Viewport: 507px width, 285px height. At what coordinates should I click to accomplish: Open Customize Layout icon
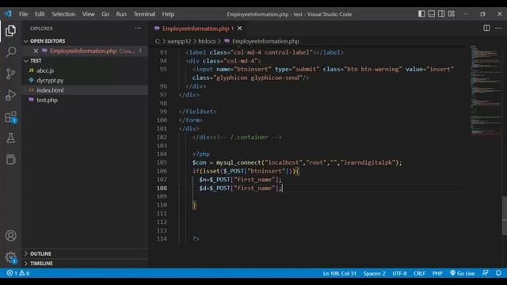point(452,13)
